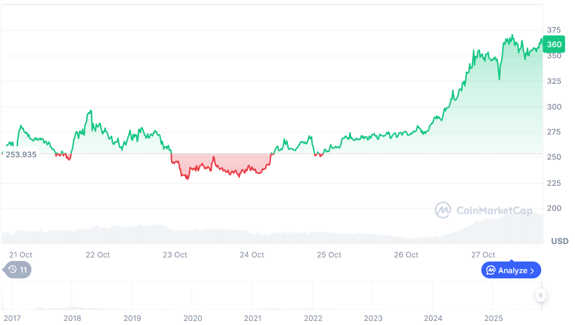
Task: Open the Analyze panel
Action: [511, 270]
